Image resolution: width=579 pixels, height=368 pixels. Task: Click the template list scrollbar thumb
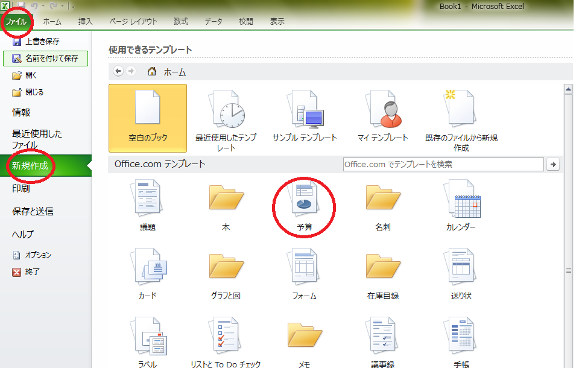(x=568, y=270)
